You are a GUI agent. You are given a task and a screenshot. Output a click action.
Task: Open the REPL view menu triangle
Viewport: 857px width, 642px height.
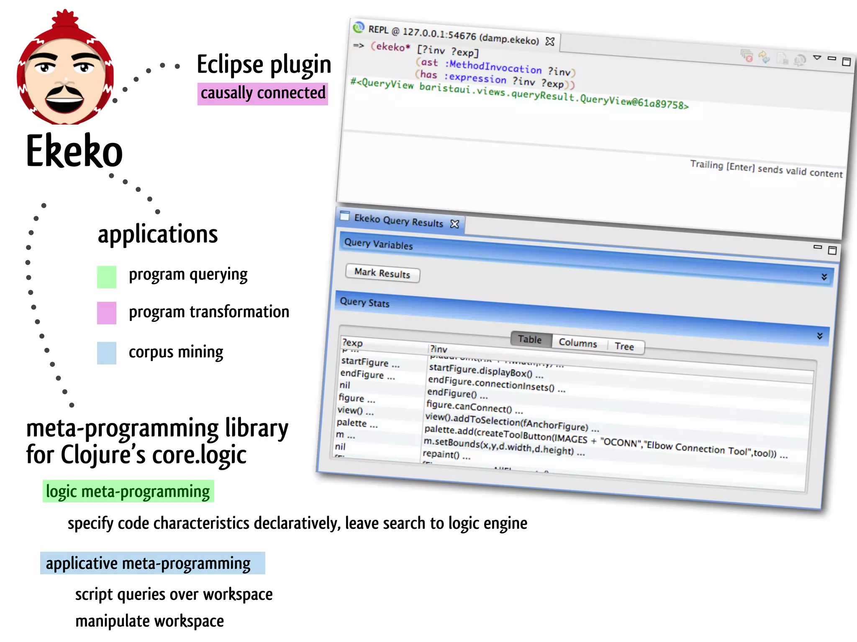[x=817, y=57]
